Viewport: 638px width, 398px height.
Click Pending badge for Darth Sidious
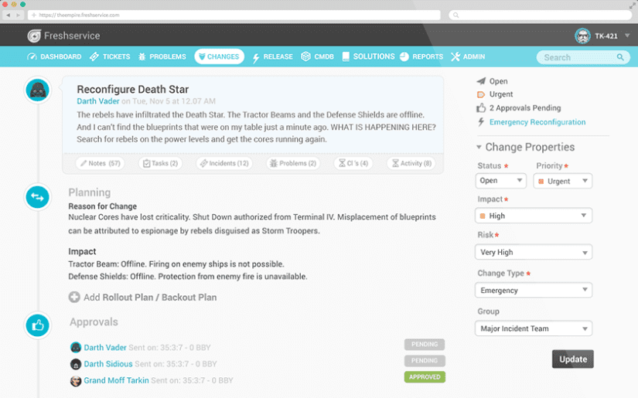click(425, 361)
